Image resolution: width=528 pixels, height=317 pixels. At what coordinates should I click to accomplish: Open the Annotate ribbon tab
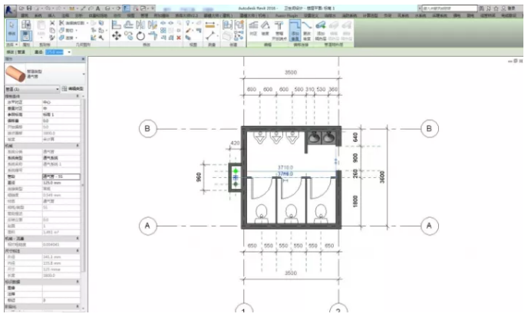click(65, 16)
